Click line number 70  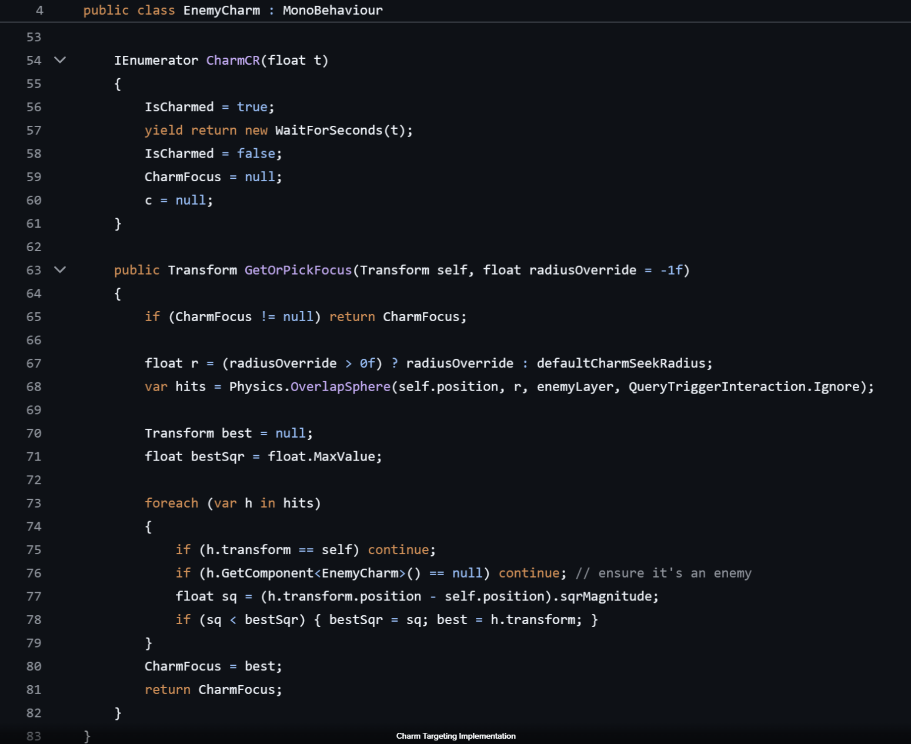34,433
